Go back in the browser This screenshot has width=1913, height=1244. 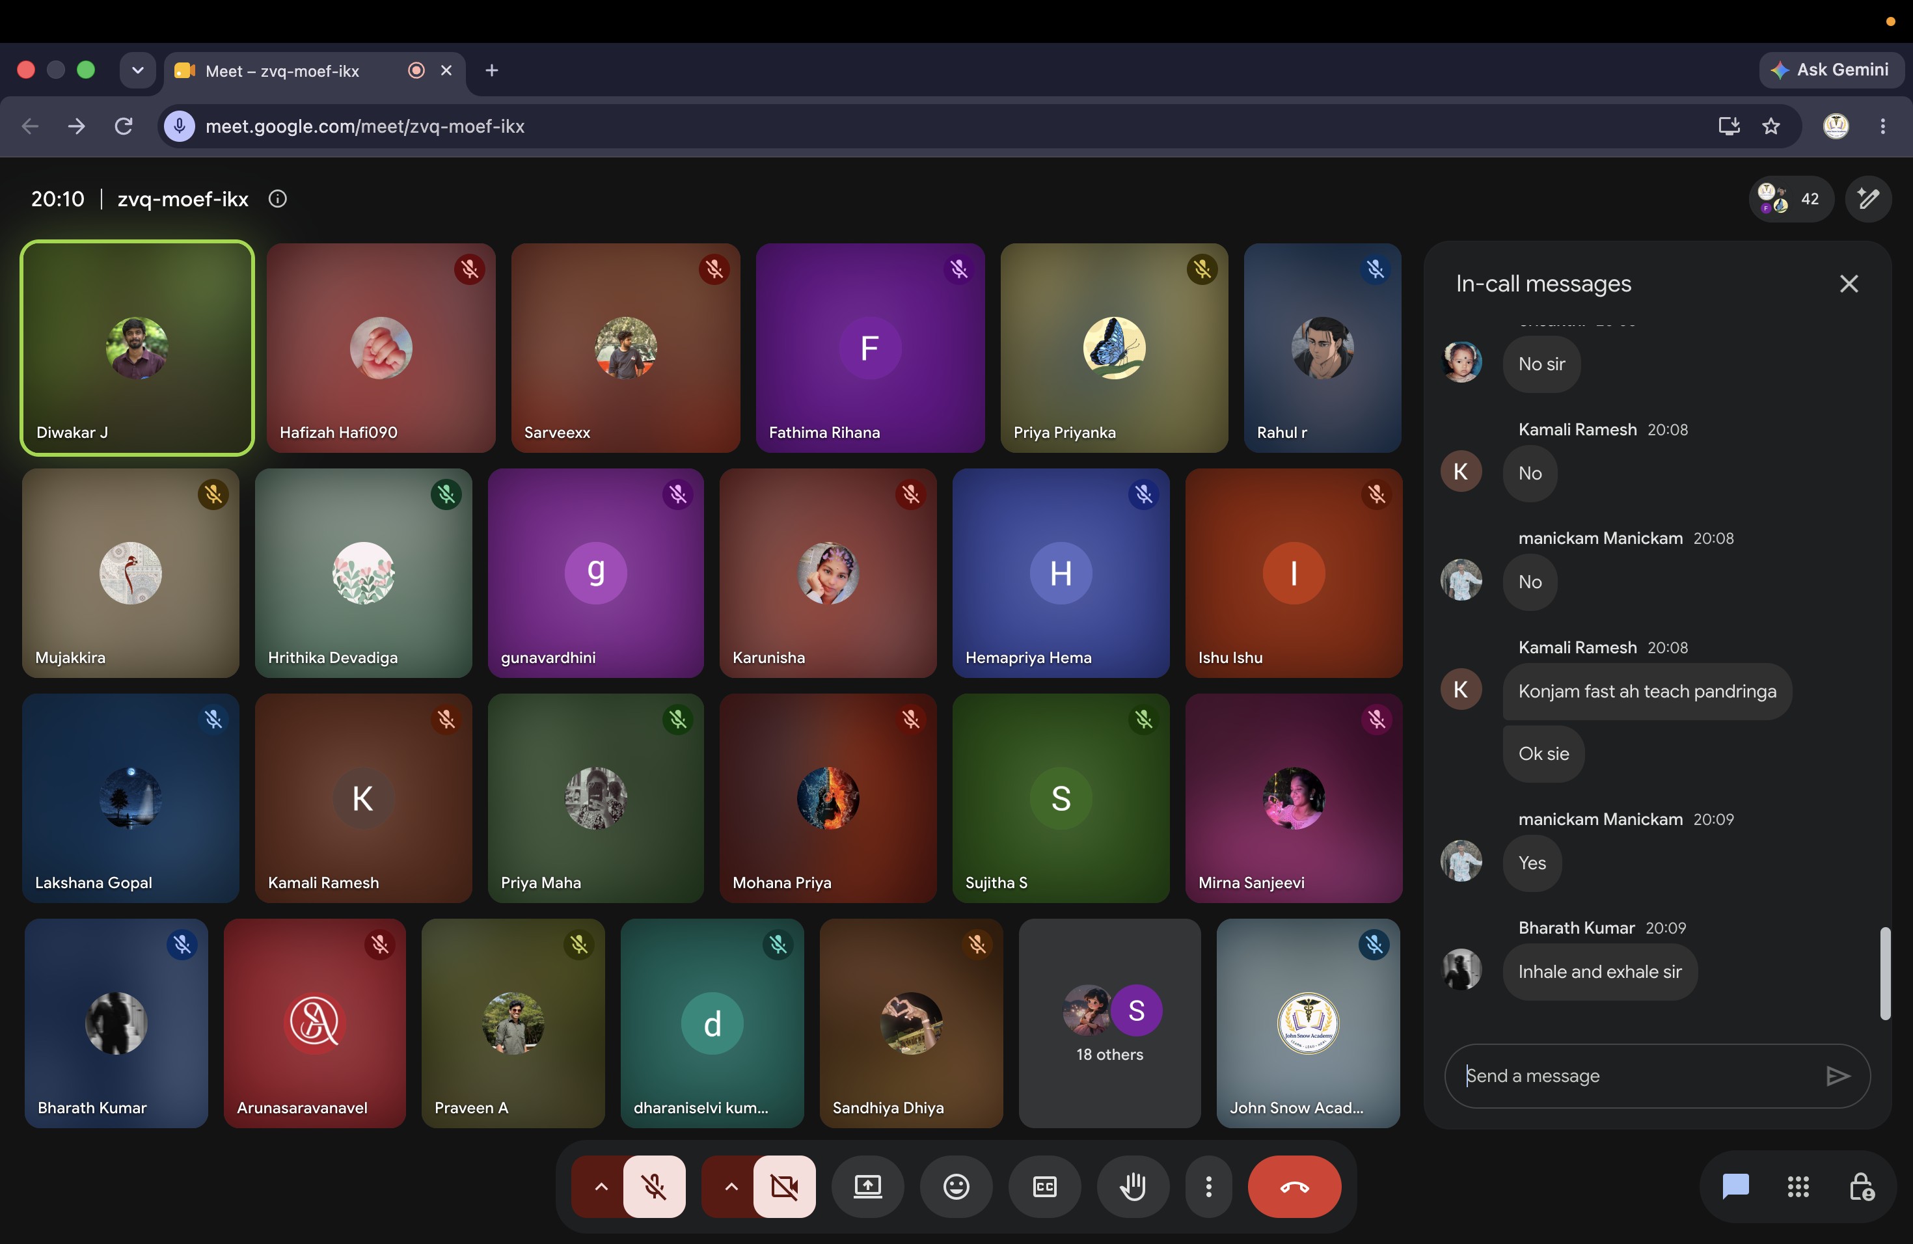point(30,126)
